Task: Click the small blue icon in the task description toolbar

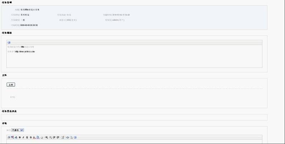Action: pos(9,42)
